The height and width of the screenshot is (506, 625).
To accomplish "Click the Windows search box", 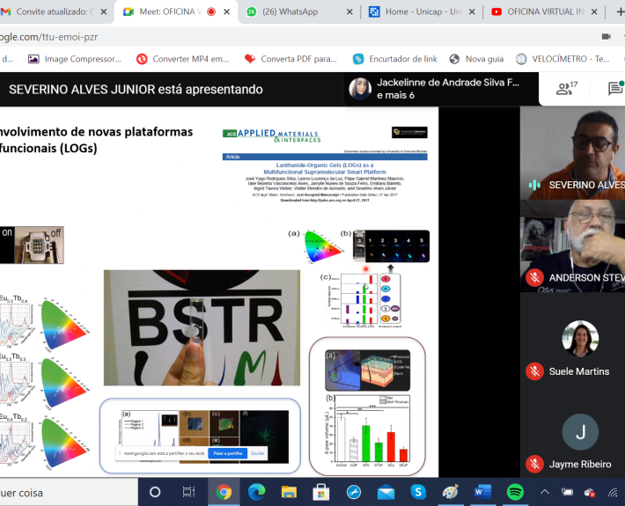I will 69,493.
